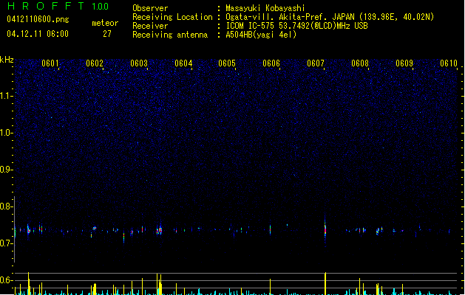The height and width of the screenshot is (295, 465).
Task: Click time marker 0610
Action: [x=449, y=63]
